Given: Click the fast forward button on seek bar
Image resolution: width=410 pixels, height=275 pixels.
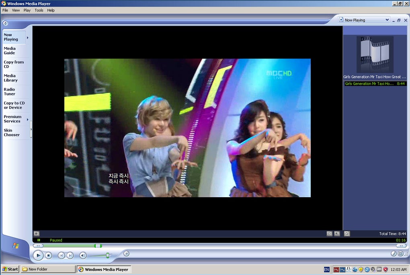Looking at the screenshot, I should [x=401, y=246].
